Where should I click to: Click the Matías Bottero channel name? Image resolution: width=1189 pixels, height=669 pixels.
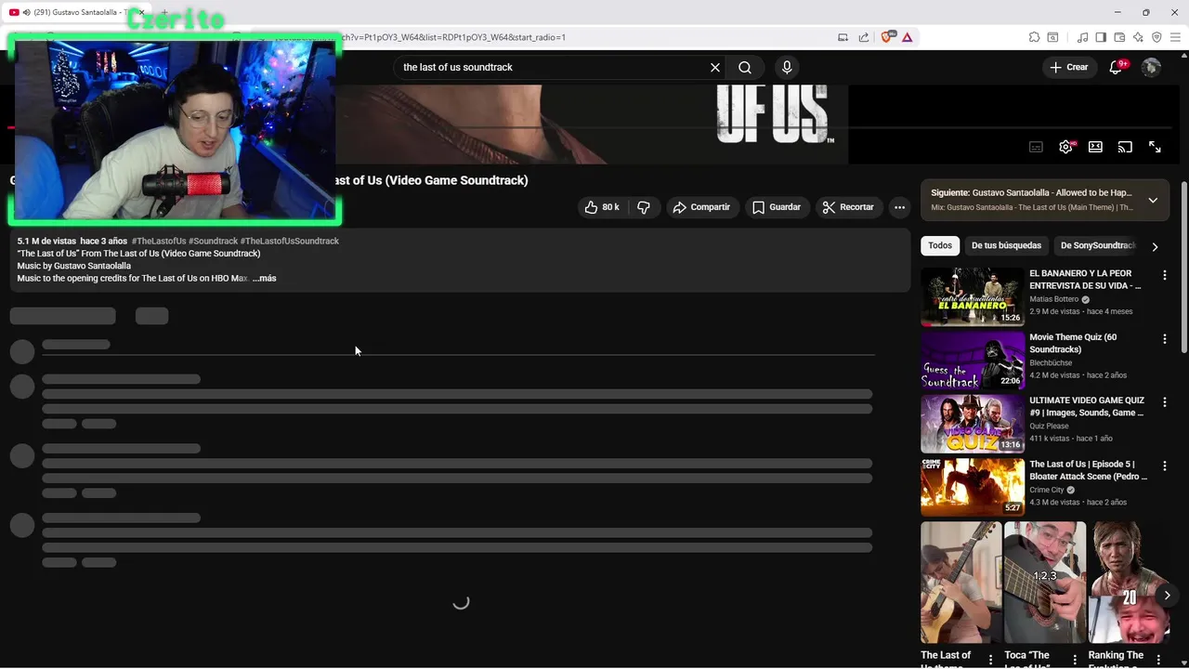click(x=1054, y=299)
